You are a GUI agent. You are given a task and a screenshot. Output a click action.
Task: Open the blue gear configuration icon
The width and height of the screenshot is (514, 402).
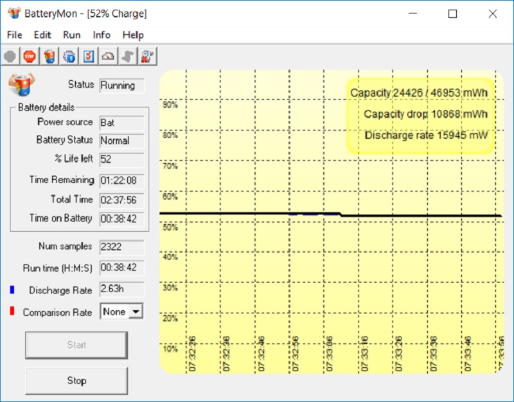pyautogui.click(x=69, y=57)
